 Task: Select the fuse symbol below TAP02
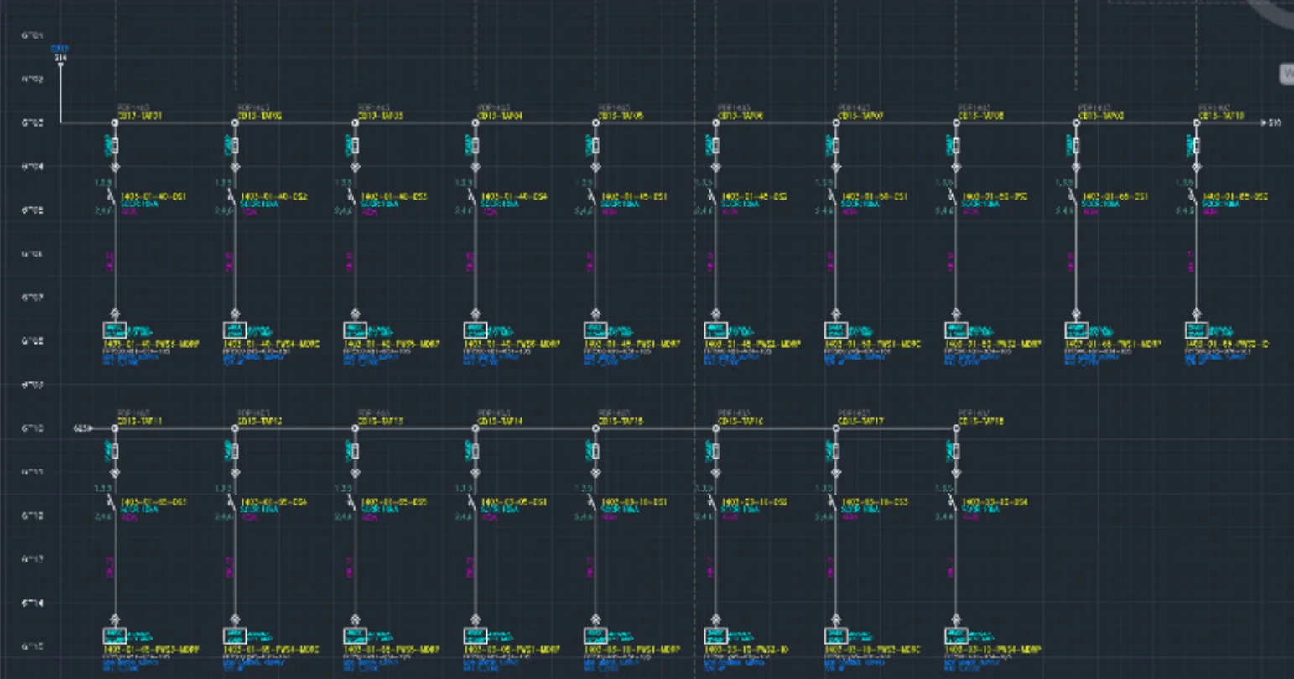coord(235,146)
